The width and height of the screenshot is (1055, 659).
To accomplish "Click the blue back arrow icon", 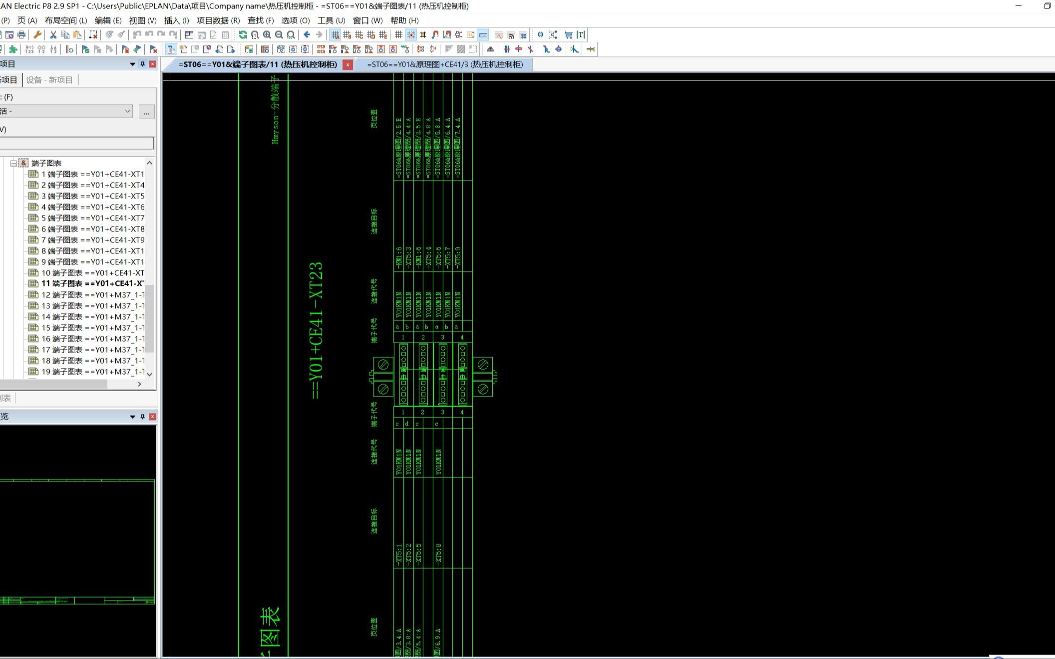I will pos(307,35).
